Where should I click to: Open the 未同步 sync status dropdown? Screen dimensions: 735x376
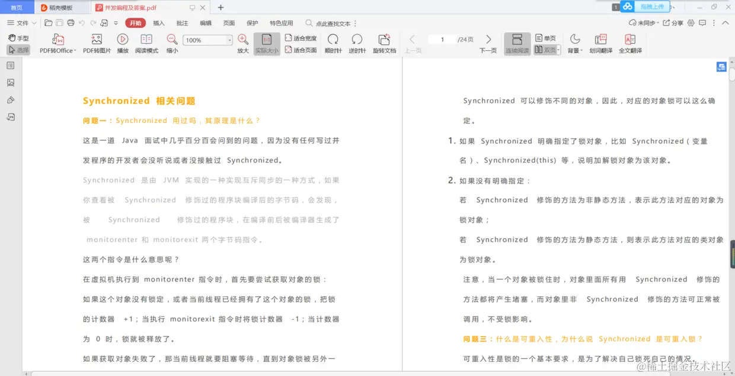643,23
